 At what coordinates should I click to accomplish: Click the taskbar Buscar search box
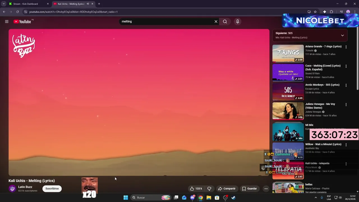coord(151,198)
